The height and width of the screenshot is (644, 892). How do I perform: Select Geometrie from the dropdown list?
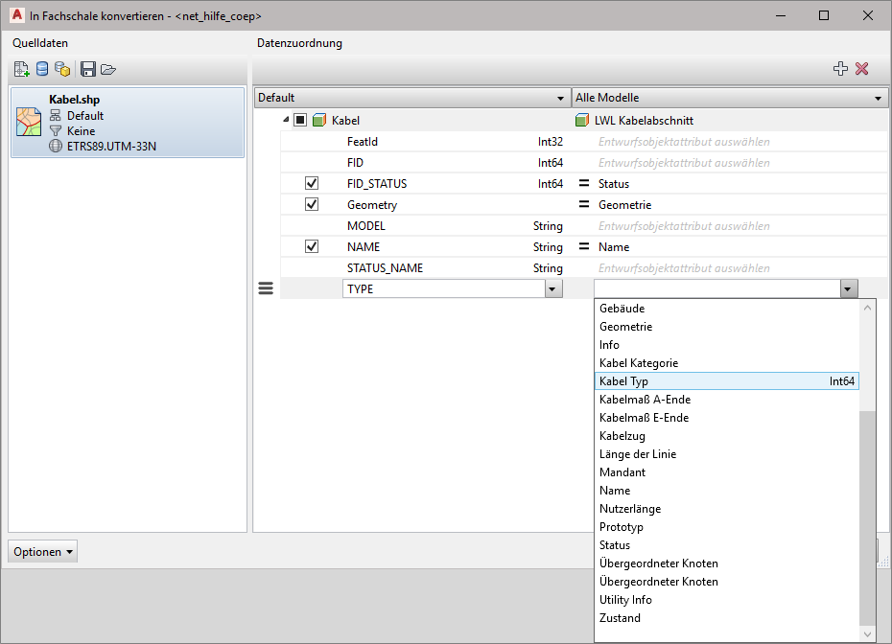[x=726, y=326]
